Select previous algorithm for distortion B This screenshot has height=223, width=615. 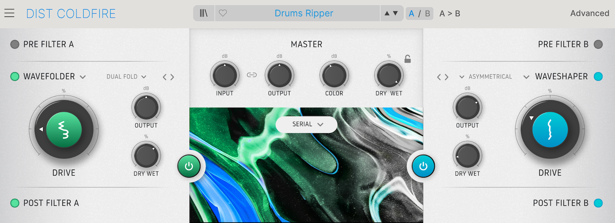(x=440, y=77)
